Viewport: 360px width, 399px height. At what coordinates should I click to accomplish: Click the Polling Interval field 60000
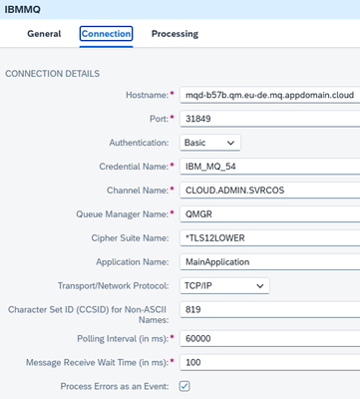[x=270, y=339]
